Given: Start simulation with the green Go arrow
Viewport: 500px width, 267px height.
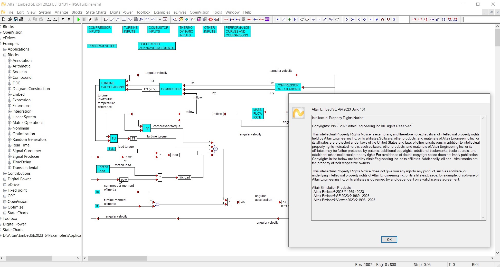Looking at the screenshot, I should click(x=79, y=19).
